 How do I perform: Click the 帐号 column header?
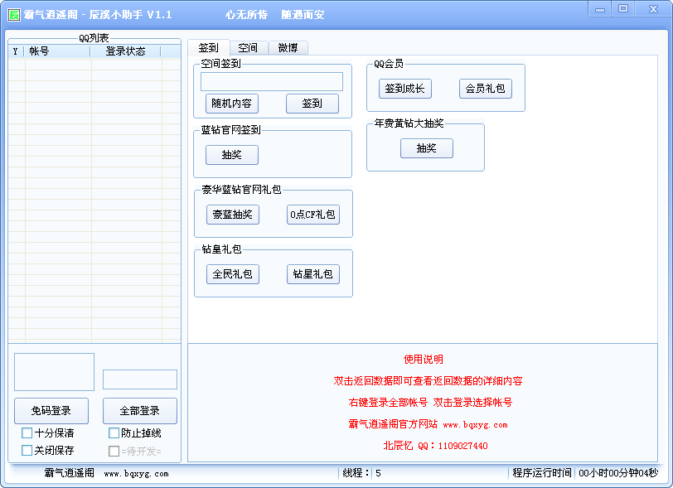click(x=57, y=51)
